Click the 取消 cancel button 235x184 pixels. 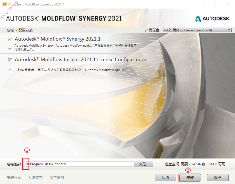click(x=218, y=178)
